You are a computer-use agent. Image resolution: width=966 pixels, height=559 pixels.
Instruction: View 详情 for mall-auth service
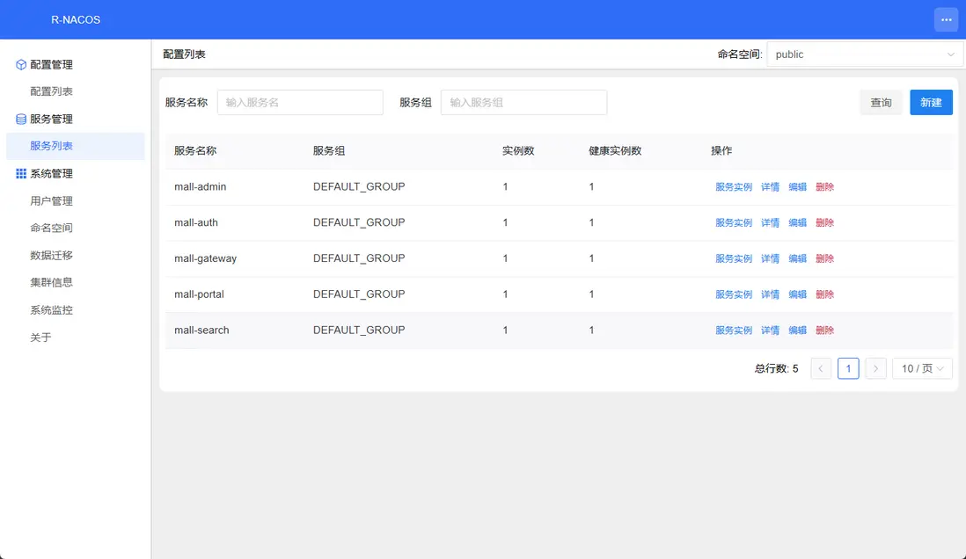point(770,223)
